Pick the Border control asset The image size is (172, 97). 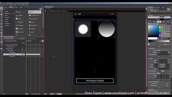point(19,12)
